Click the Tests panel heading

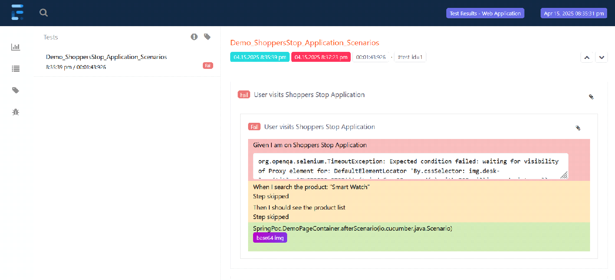51,37
